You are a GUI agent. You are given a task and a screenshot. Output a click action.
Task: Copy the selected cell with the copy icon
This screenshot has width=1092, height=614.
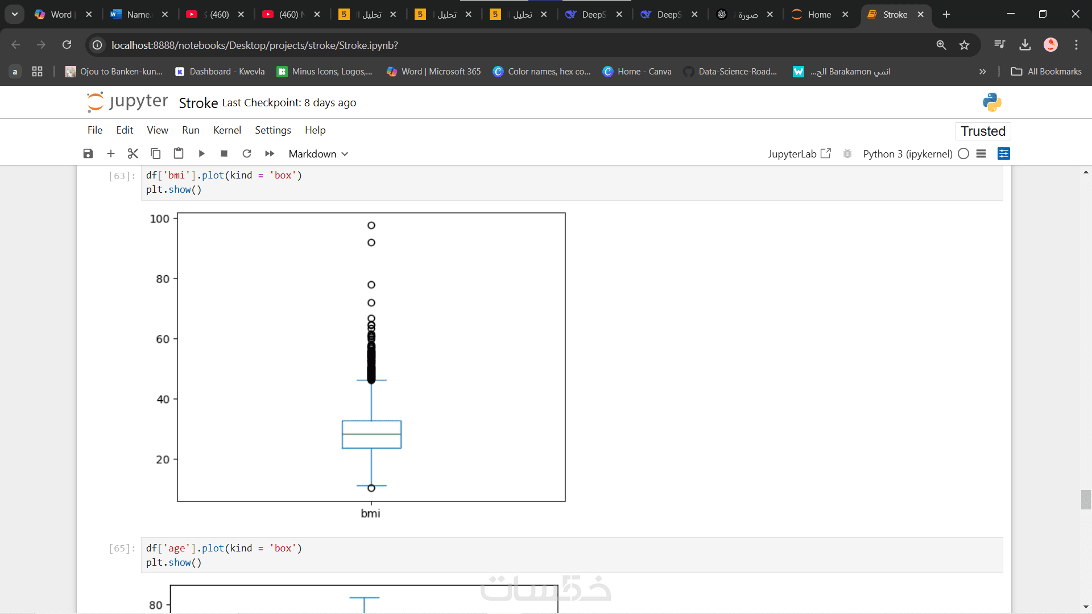pos(155,153)
